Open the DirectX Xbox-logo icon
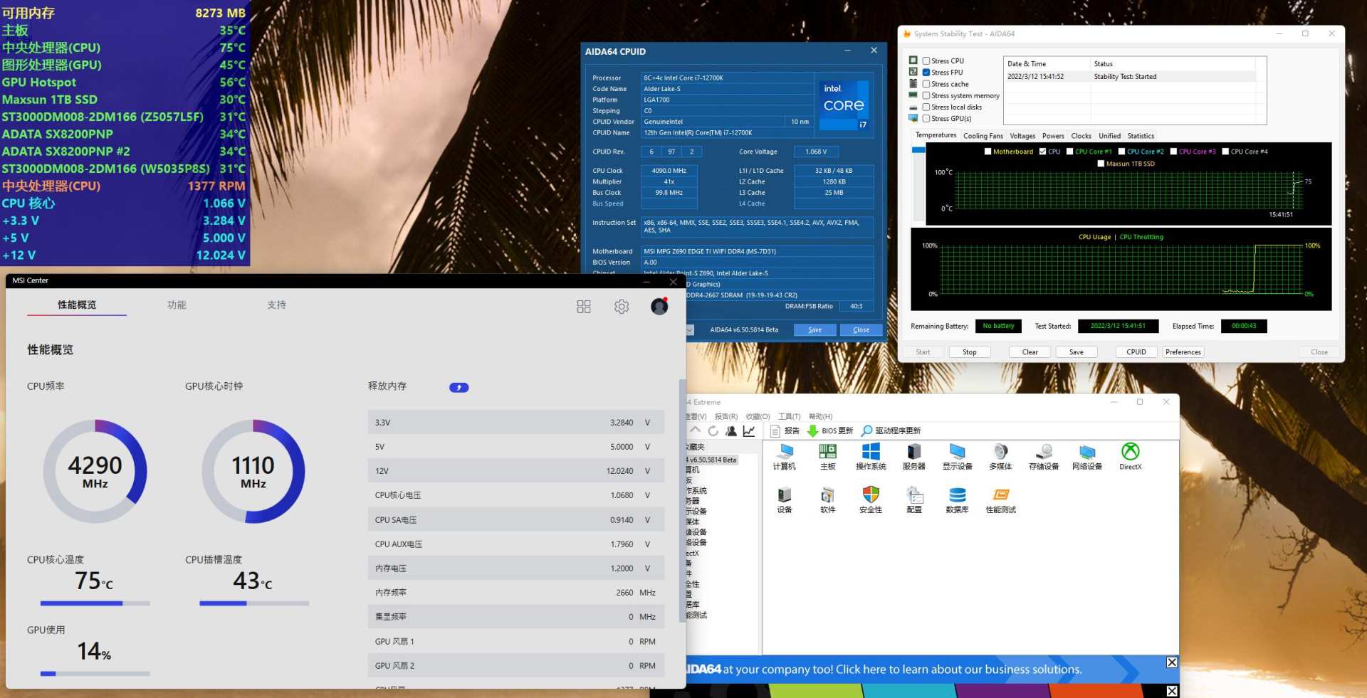This screenshot has height=698, width=1367. point(1131,457)
